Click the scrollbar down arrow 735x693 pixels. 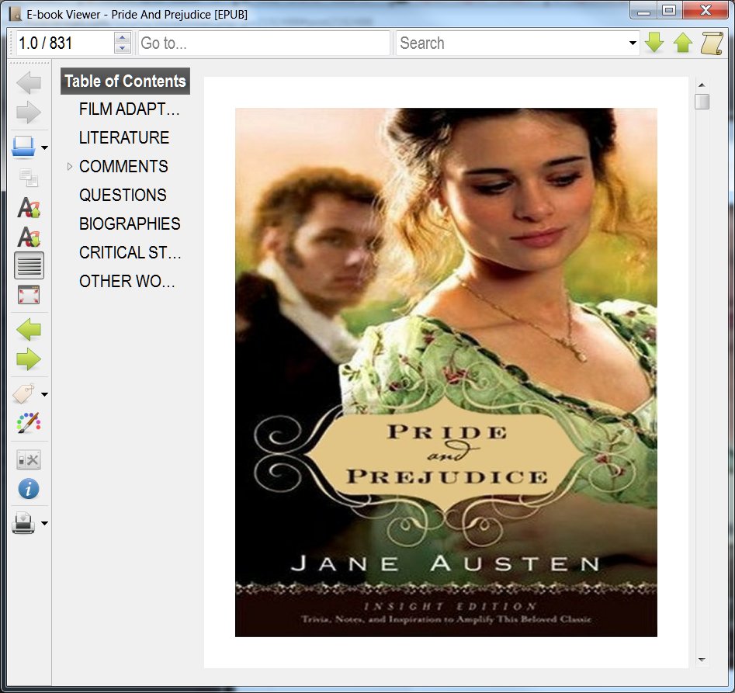(702, 660)
